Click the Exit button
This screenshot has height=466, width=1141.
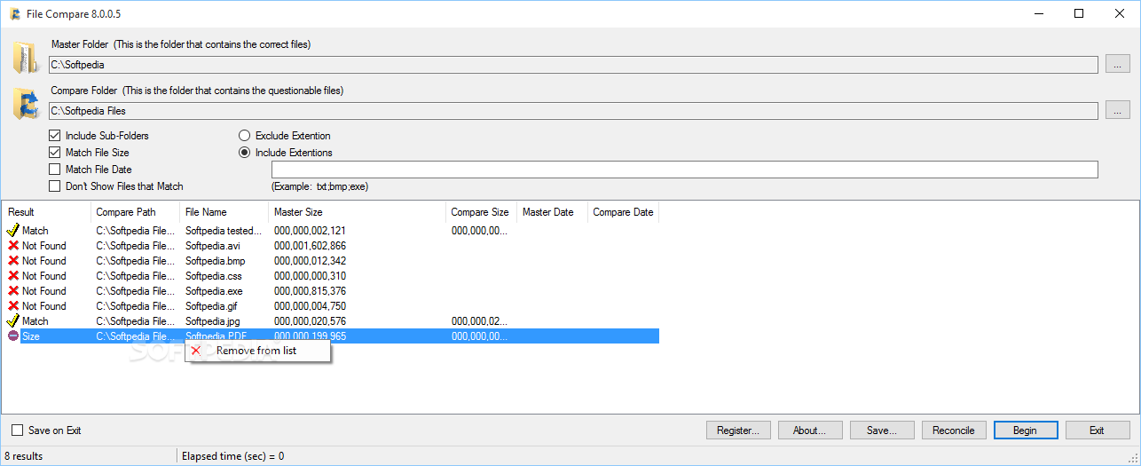click(1098, 430)
